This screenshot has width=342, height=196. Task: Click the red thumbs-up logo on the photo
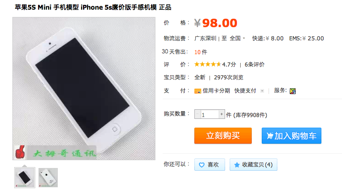(x=20, y=152)
